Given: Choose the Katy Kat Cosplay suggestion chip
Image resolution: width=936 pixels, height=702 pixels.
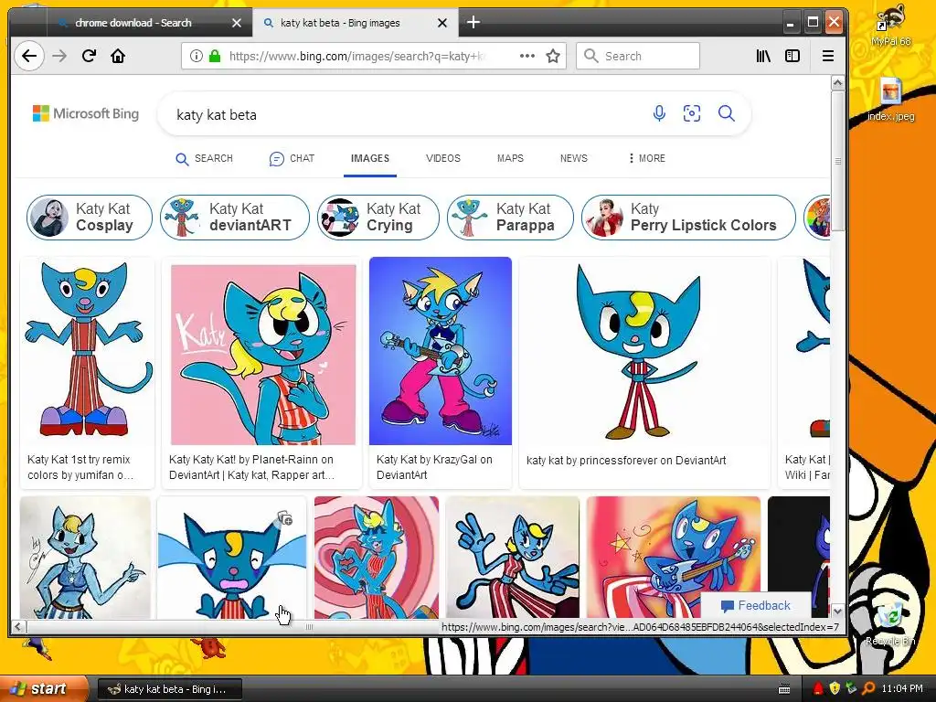Looking at the screenshot, I should 90,218.
